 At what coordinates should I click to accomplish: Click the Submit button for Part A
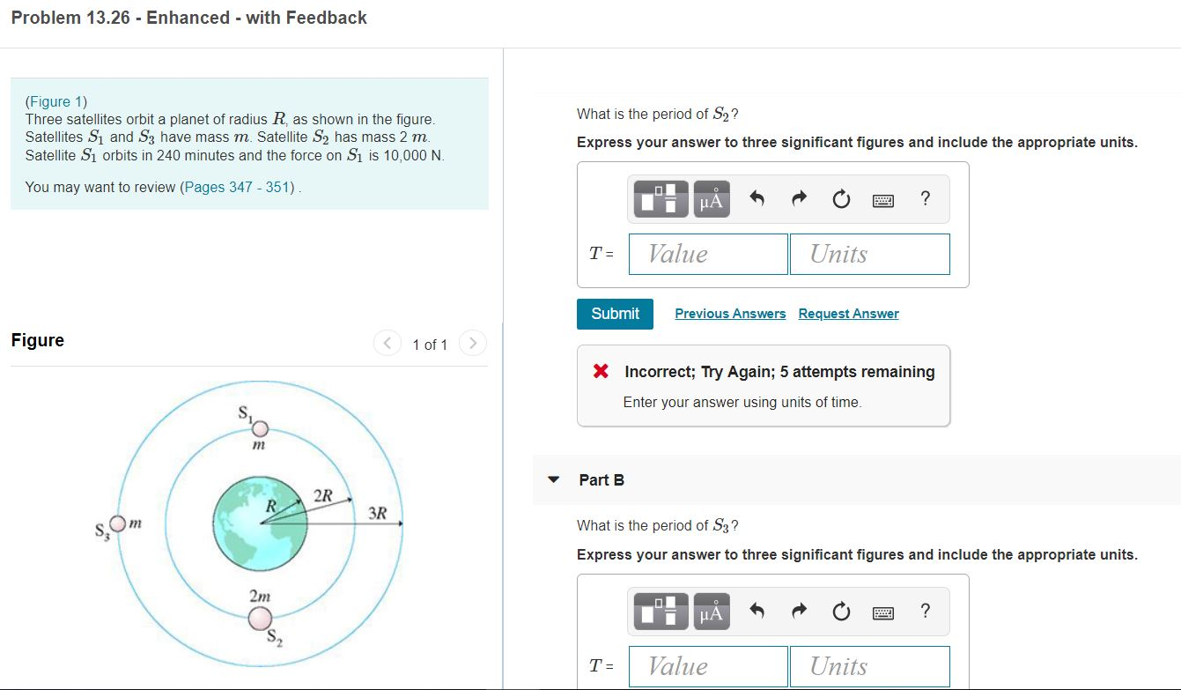tap(615, 314)
